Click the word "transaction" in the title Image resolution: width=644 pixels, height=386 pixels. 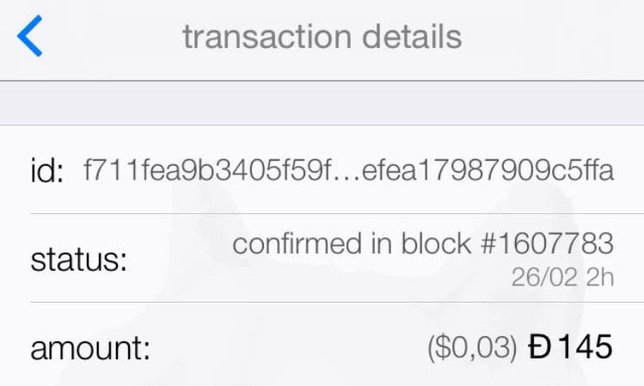coord(267,37)
